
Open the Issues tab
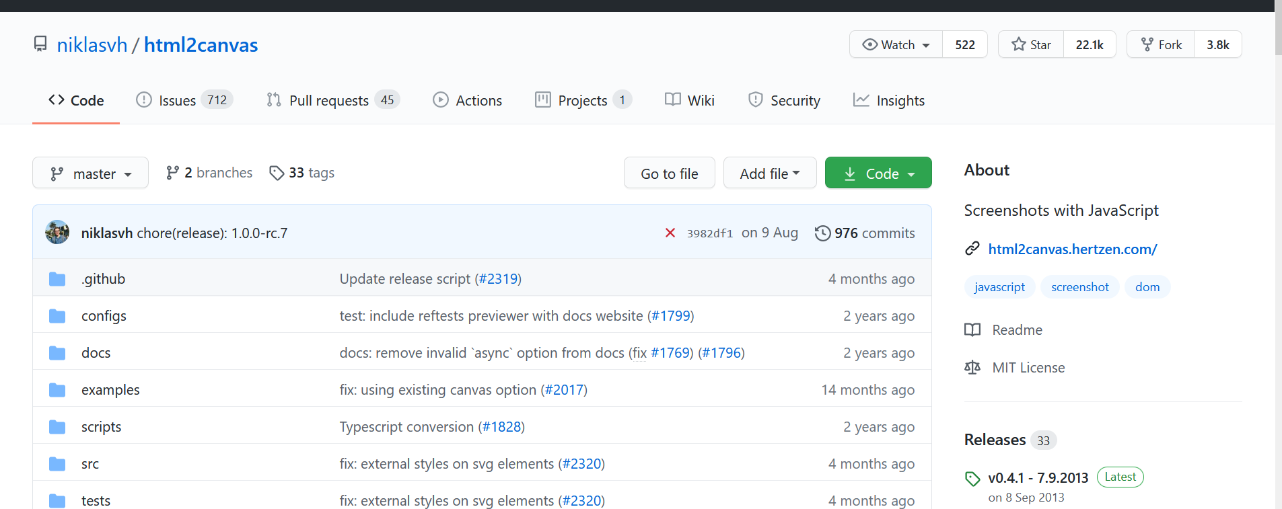pos(184,100)
